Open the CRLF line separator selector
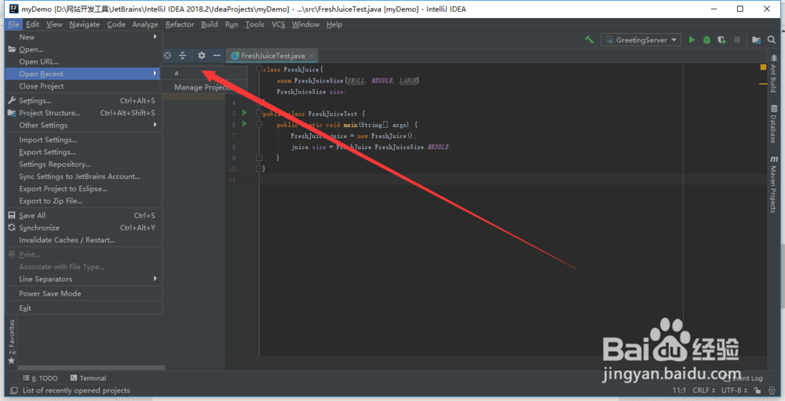 coord(703,391)
